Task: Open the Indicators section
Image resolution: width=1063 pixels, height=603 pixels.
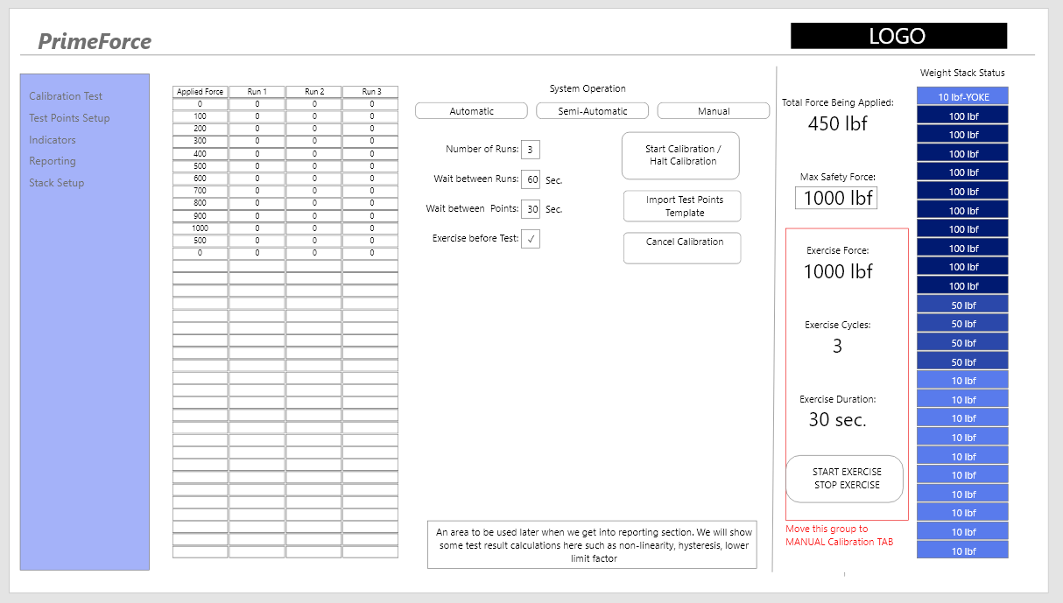Action: 53,140
